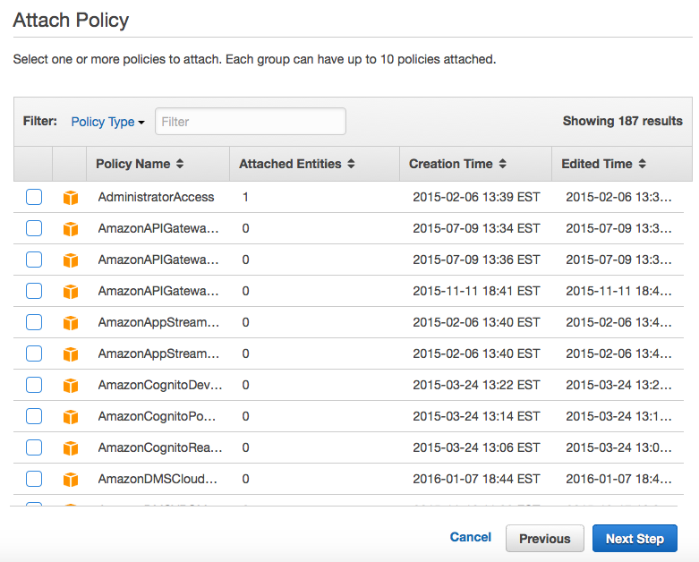Click cube icon of policy created 2015-11-11 18:41

(71, 291)
